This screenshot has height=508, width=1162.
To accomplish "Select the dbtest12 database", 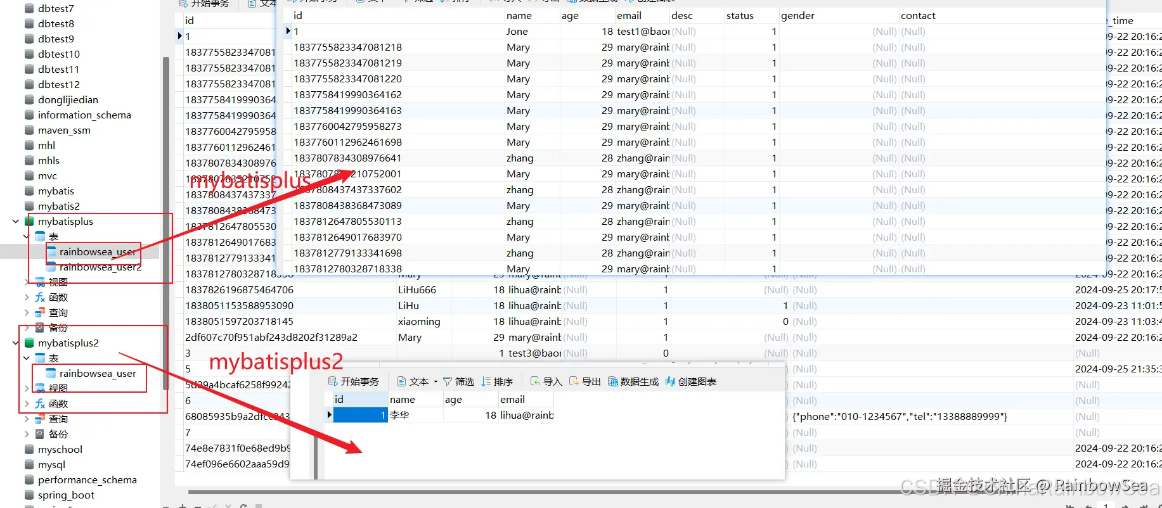I will click(59, 84).
